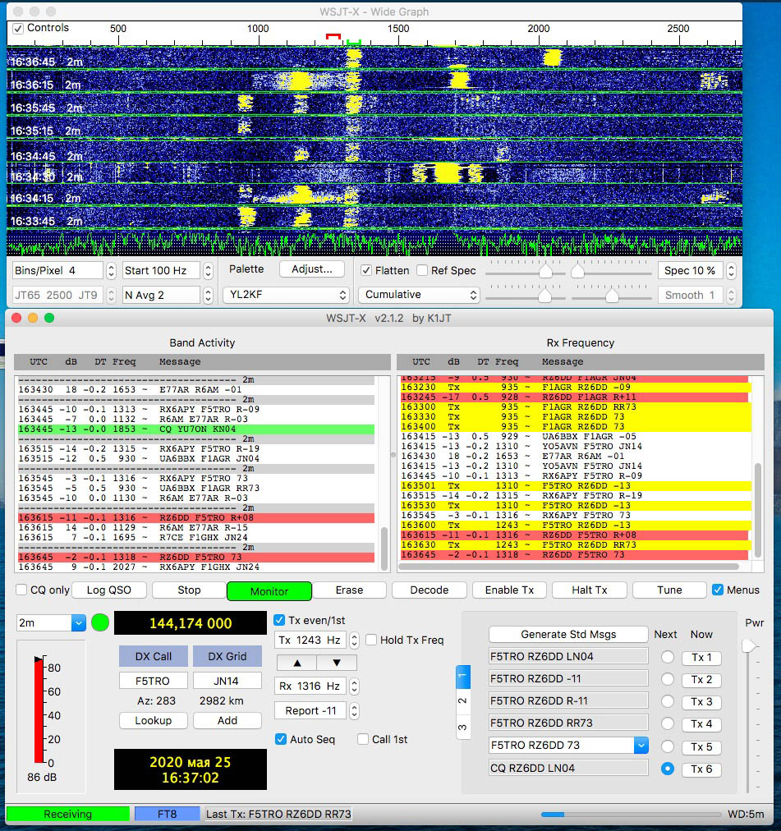Click the Tx 1243 Hz stepper arrows
Image resolution: width=781 pixels, height=831 pixels.
[x=354, y=640]
